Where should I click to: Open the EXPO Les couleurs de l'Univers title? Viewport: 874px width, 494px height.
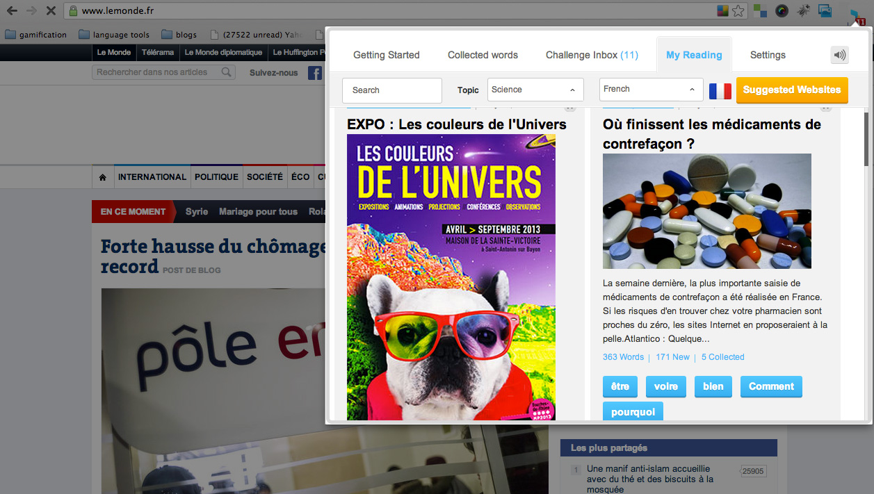pyautogui.click(x=457, y=124)
